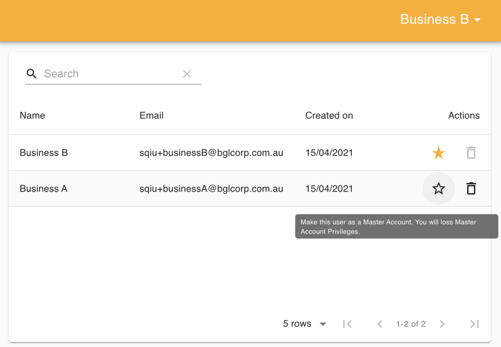Image resolution: width=501 pixels, height=347 pixels.
Task: Go to the first page
Action: [x=347, y=324]
